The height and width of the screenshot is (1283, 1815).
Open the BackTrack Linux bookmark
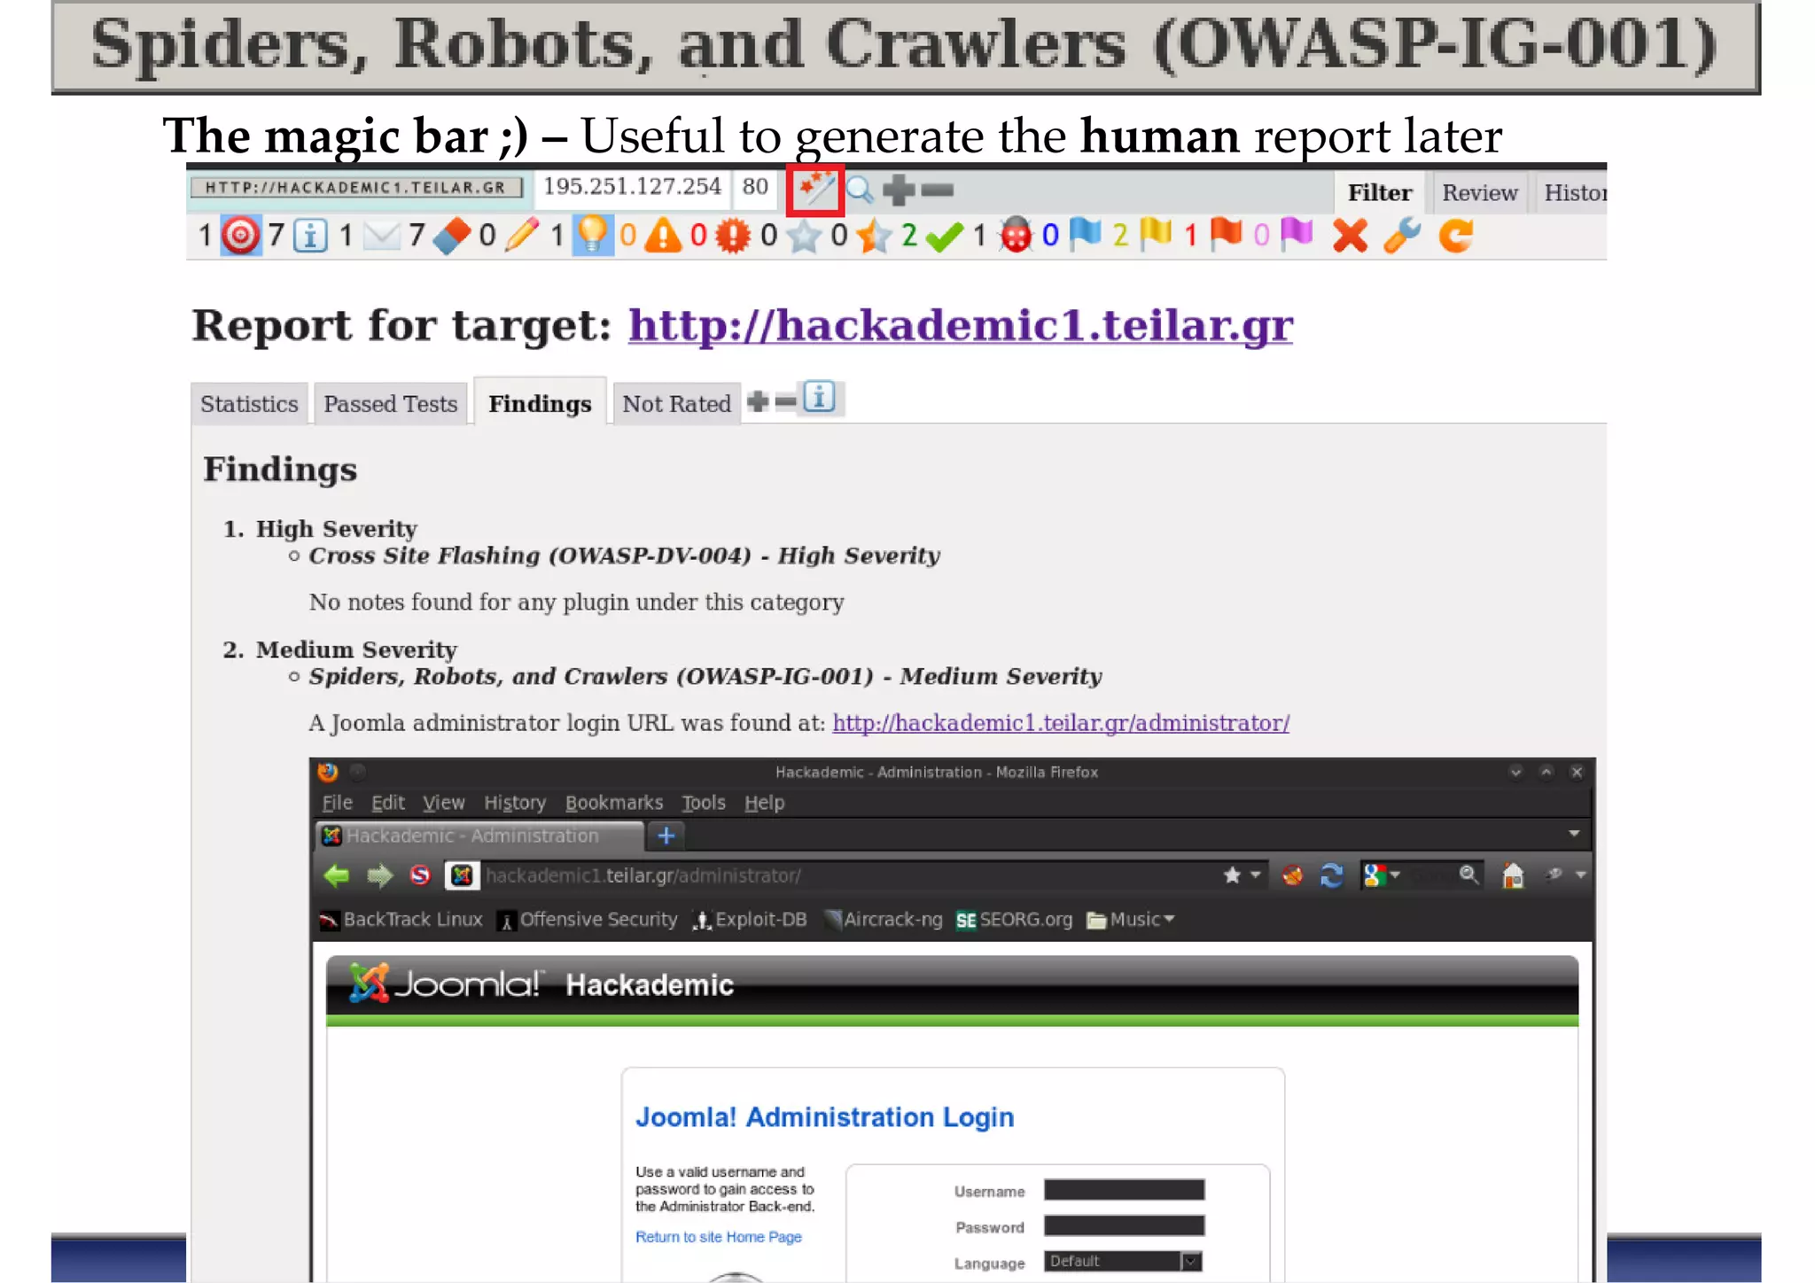[x=401, y=920]
